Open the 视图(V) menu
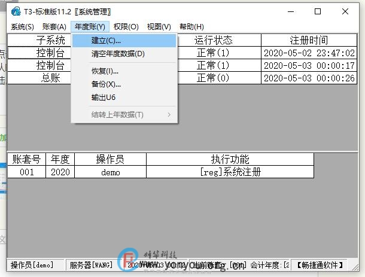The height and width of the screenshot is (277, 365). [x=159, y=27]
